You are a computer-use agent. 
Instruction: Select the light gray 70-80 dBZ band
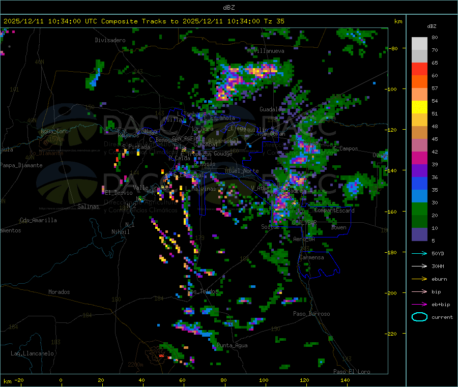[419, 44]
